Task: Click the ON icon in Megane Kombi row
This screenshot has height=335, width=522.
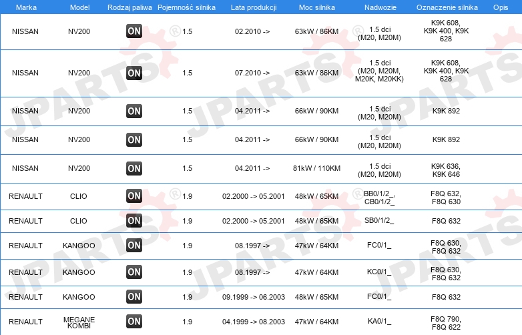Action: pyautogui.click(x=134, y=322)
